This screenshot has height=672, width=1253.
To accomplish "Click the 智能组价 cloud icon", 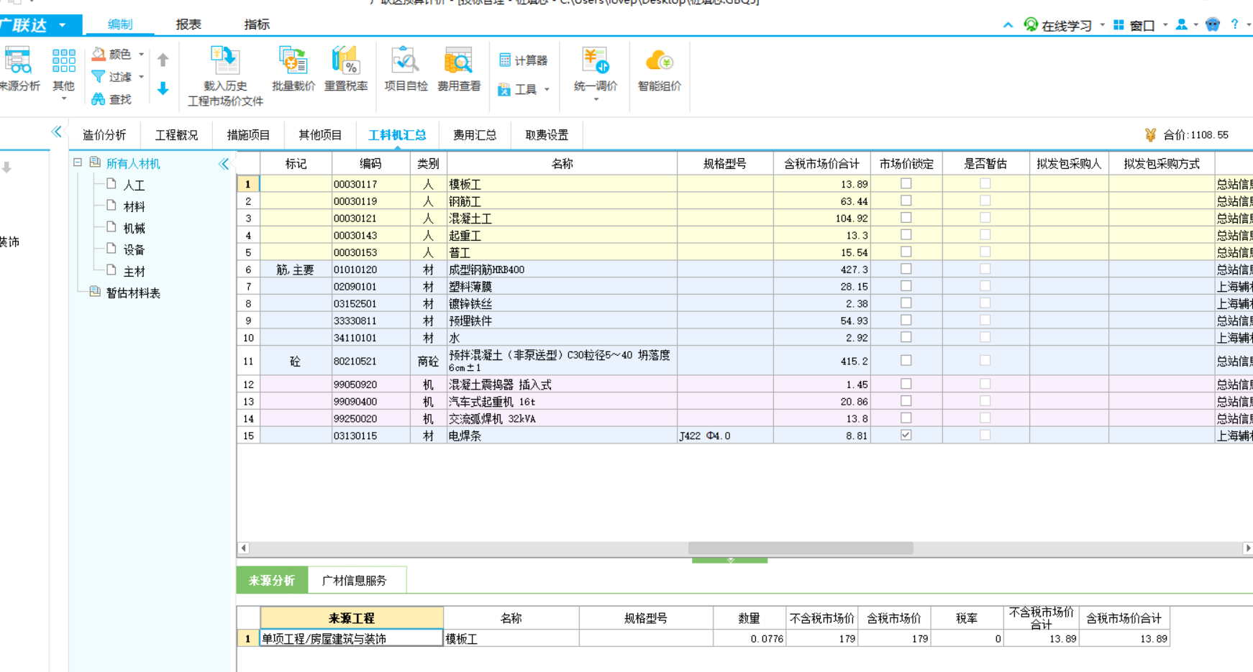I will click(x=659, y=61).
